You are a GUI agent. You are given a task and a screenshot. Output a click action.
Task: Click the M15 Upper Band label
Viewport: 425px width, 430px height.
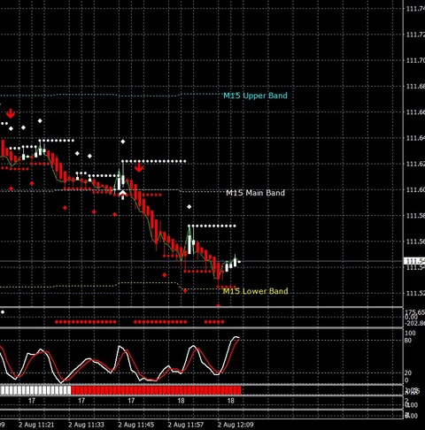(255, 96)
